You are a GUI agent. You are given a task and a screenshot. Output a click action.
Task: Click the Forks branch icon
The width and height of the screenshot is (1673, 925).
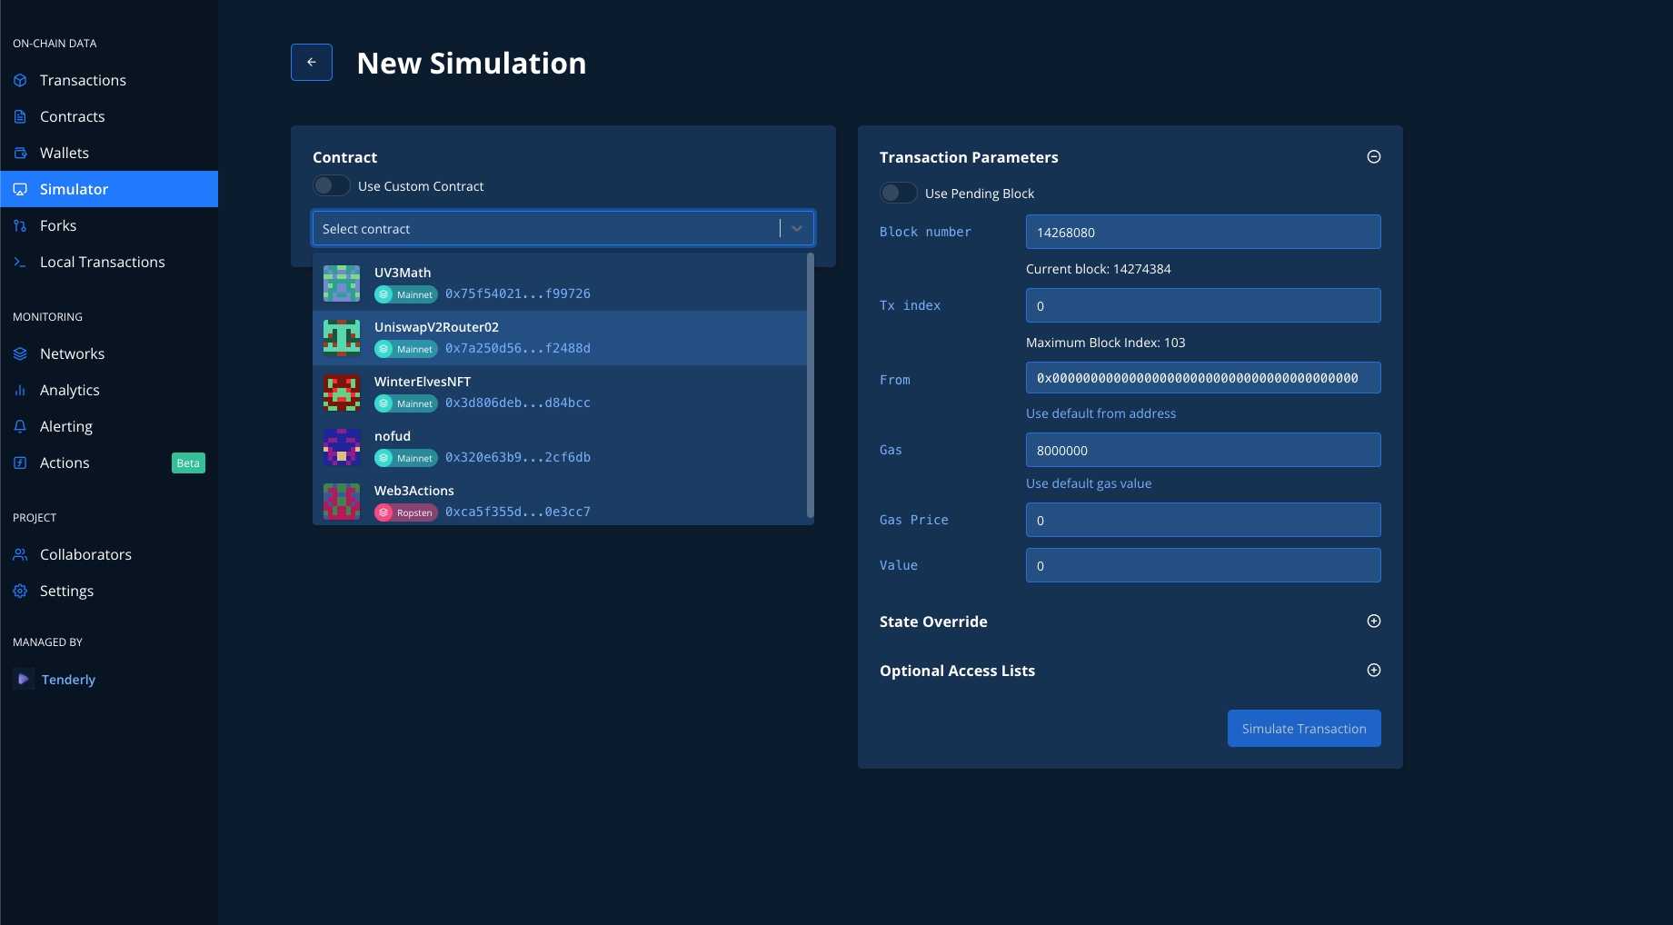20,225
